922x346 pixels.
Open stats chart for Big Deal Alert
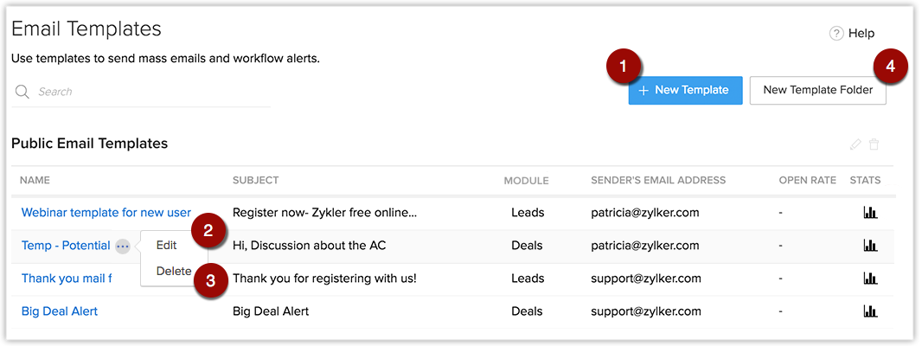(870, 311)
